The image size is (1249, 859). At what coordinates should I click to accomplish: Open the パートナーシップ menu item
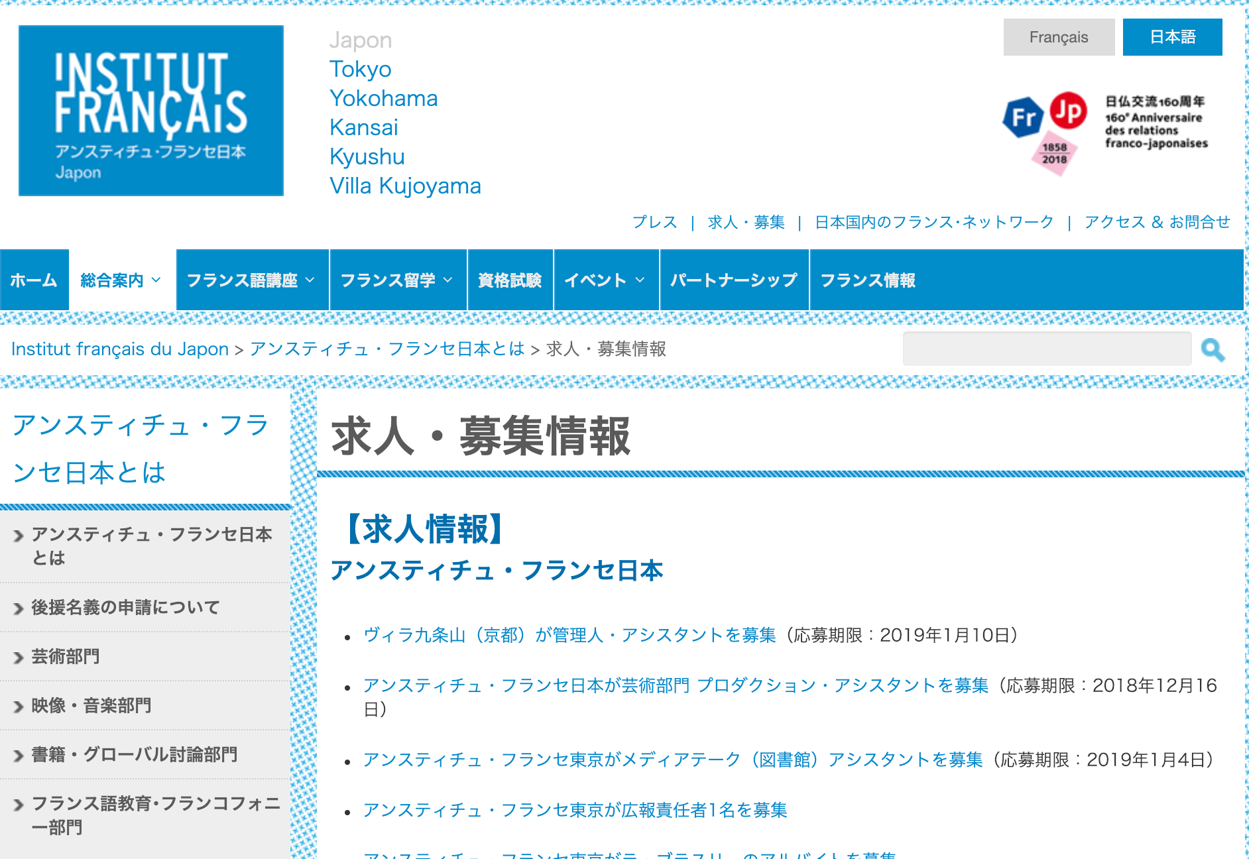click(734, 280)
